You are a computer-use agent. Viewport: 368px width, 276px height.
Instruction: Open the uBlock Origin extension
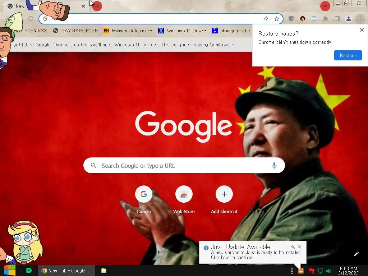point(291,19)
